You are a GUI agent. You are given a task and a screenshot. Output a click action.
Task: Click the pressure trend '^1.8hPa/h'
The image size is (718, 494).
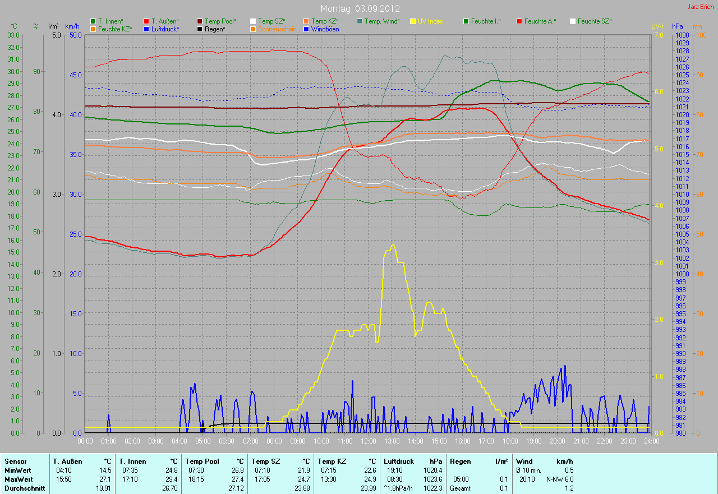coord(399,488)
